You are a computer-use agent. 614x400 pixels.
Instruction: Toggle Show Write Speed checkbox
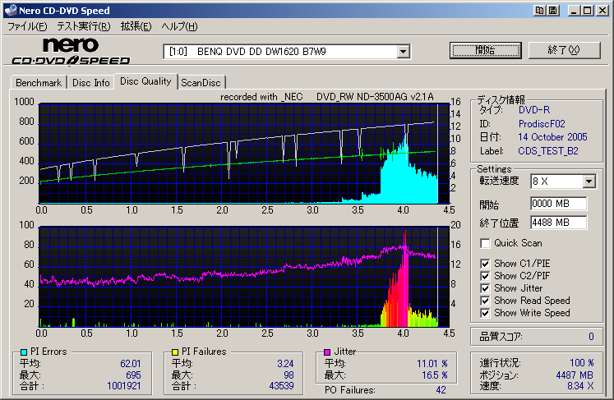click(x=485, y=313)
